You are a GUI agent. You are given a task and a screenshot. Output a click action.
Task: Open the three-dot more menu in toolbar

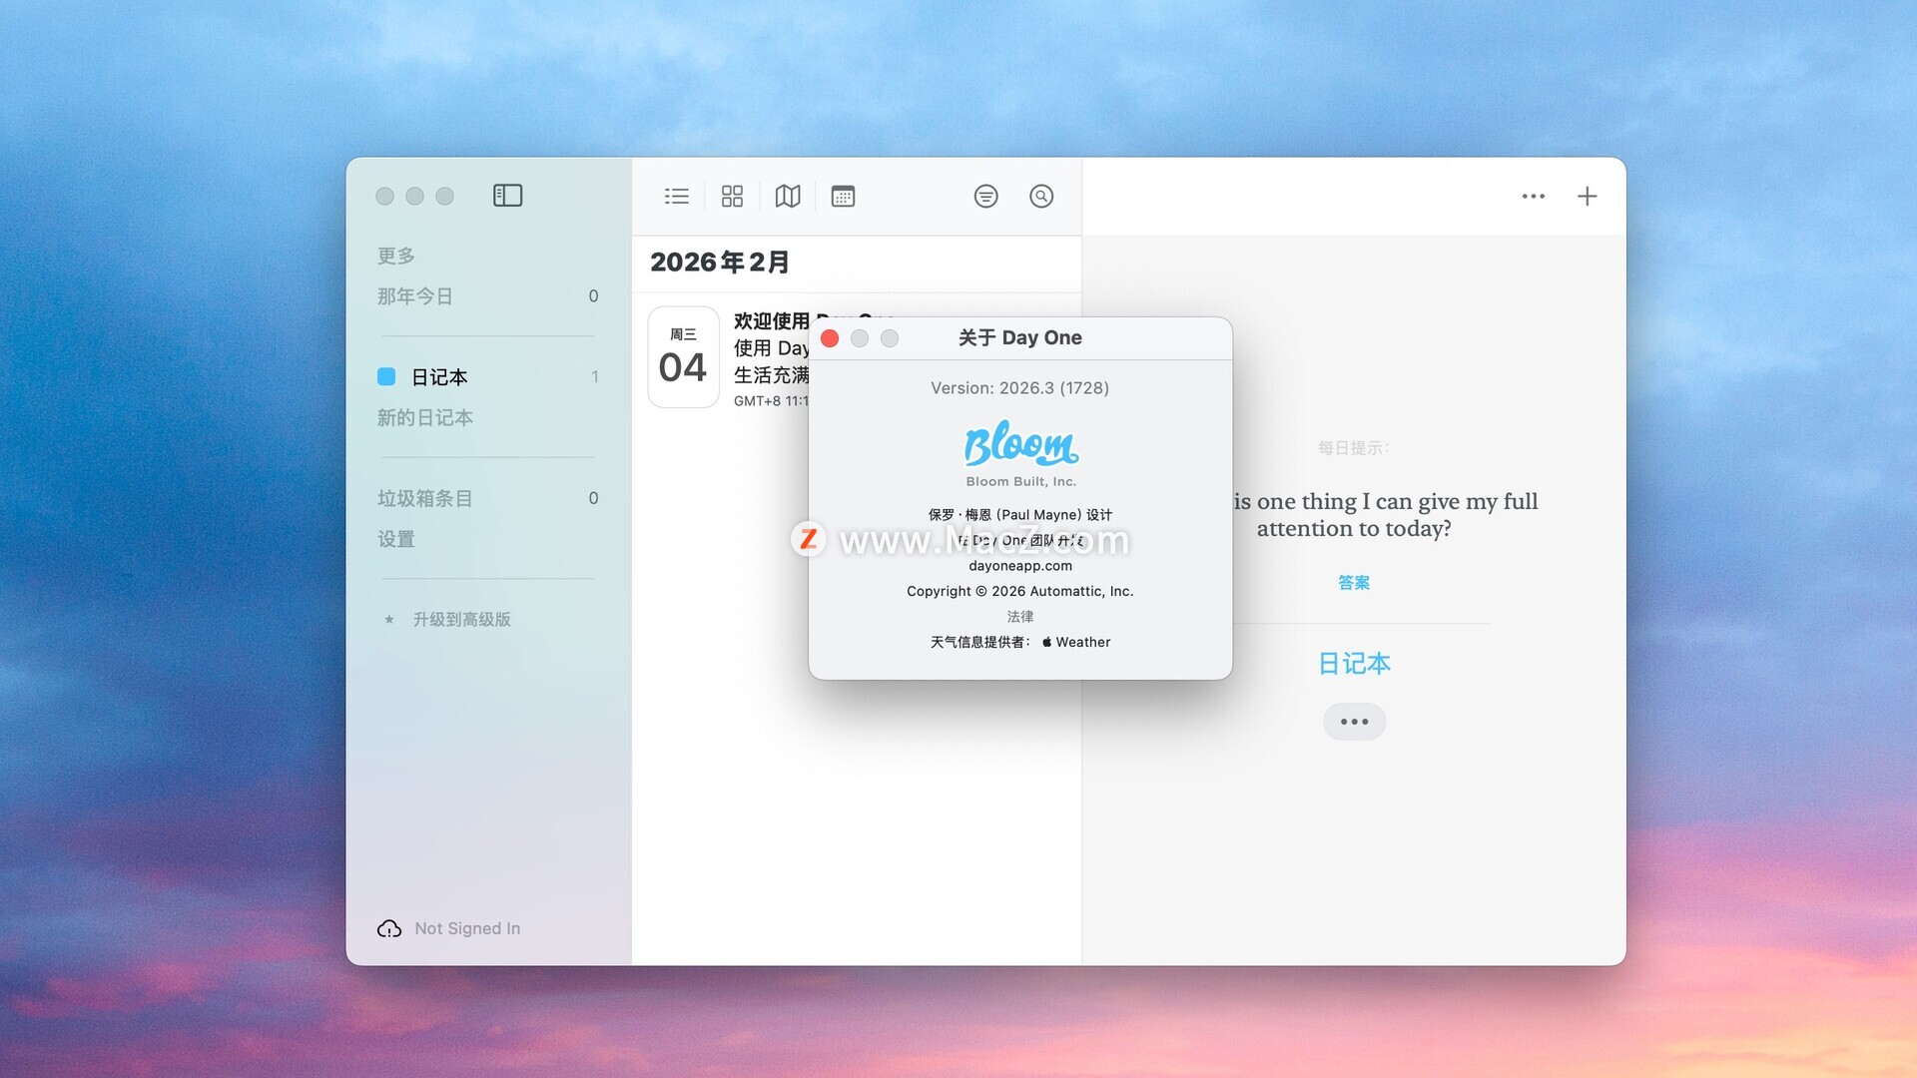[1533, 197]
